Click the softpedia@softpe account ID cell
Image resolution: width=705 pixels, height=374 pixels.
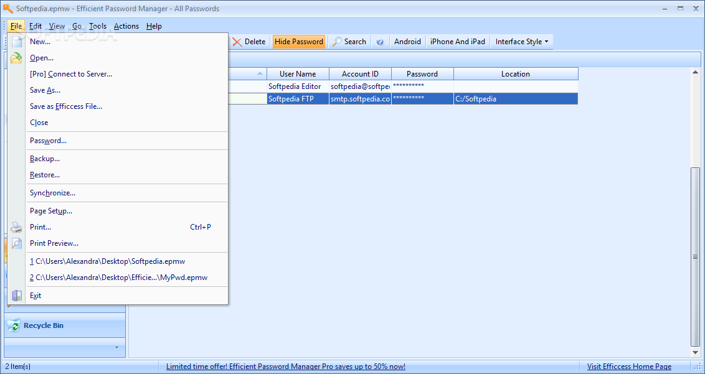pyautogui.click(x=360, y=86)
